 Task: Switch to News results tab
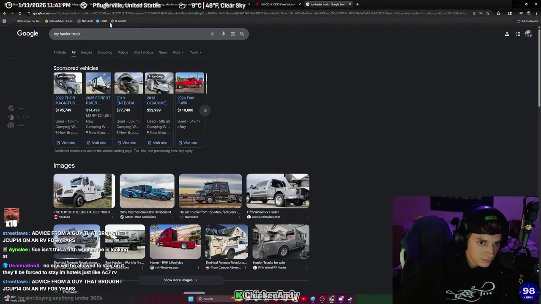(163, 52)
